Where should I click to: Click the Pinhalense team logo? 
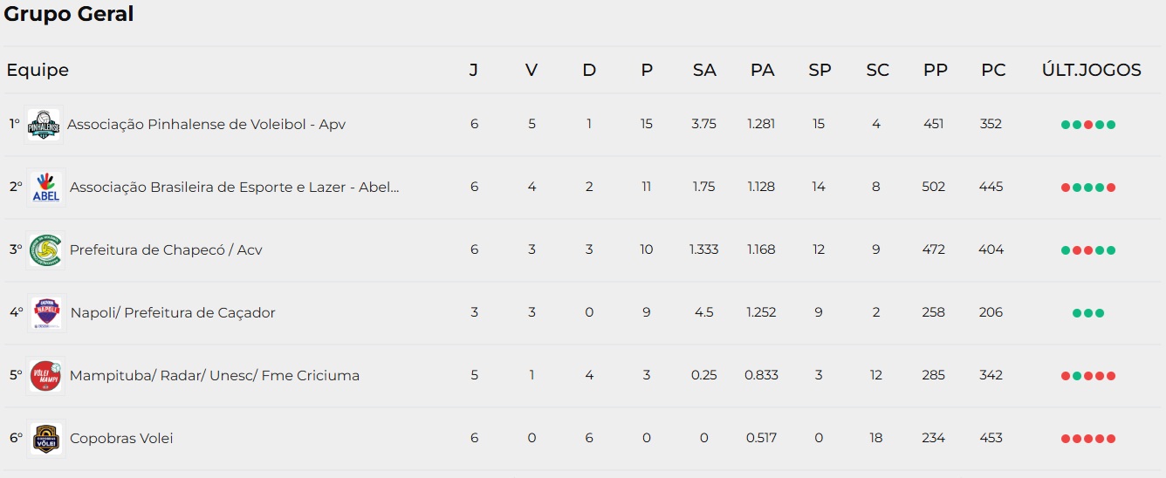pyautogui.click(x=44, y=125)
